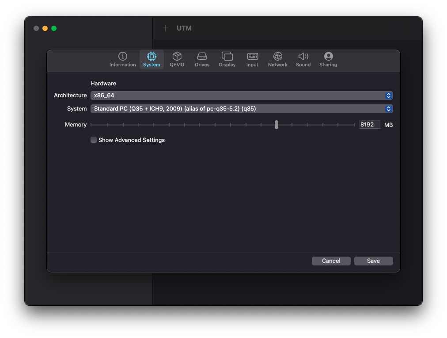Open the QEMU cube icon tab

click(177, 60)
